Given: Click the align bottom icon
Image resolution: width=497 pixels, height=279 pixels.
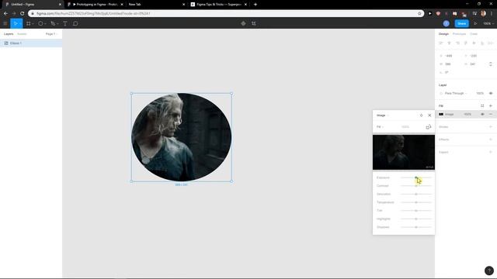Looking at the screenshot, I should click(x=482, y=43).
